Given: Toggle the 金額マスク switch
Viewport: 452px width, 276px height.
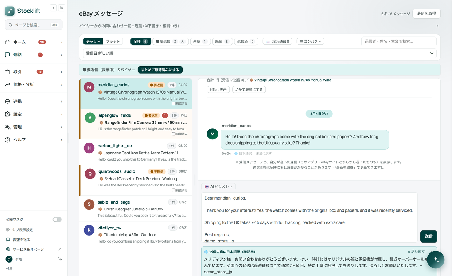Looking at the screenshot, I should pos(57,220).
